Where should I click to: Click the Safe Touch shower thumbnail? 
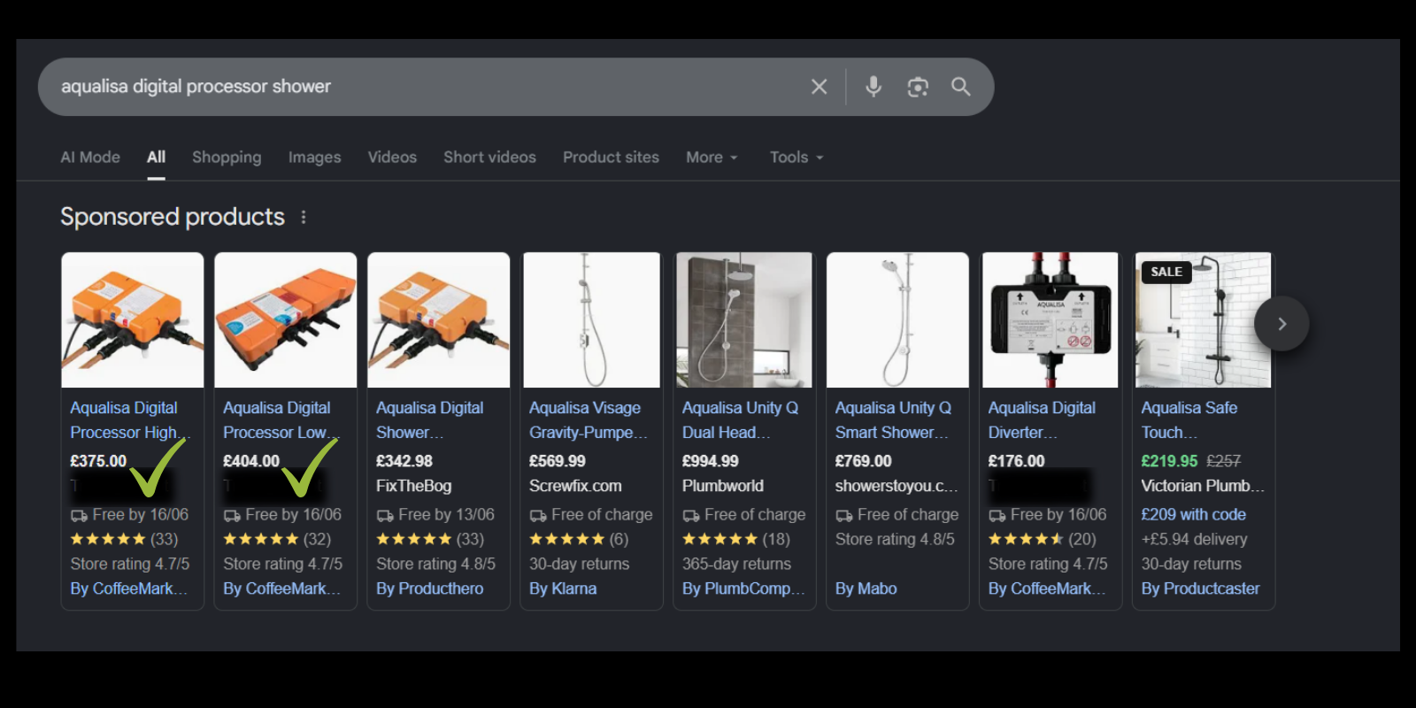[1204, 320]
